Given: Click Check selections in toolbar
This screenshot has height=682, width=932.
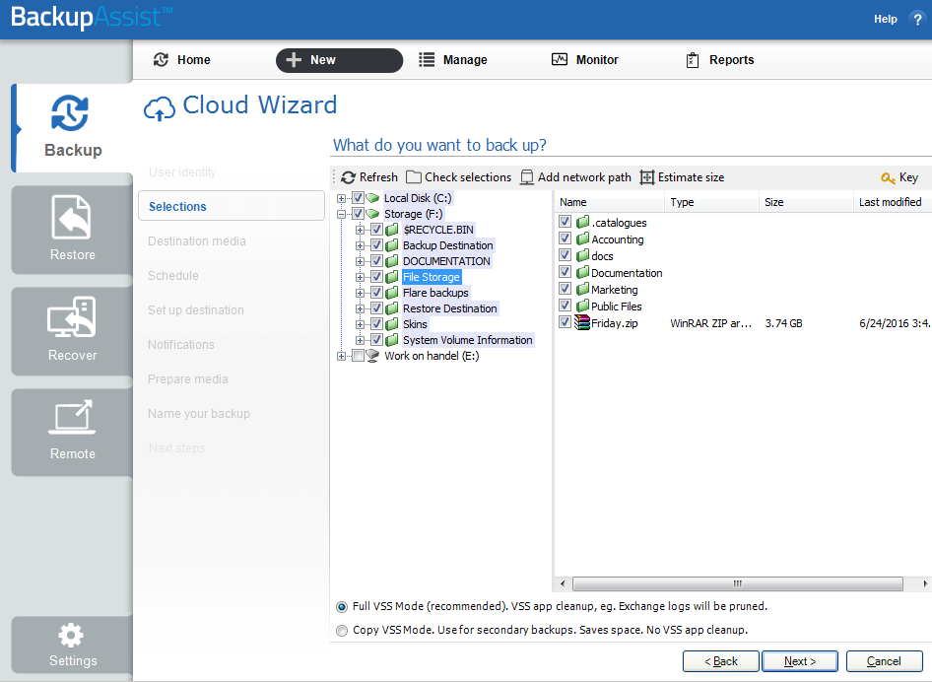Looking at the screenshot, I should (458, 177).
